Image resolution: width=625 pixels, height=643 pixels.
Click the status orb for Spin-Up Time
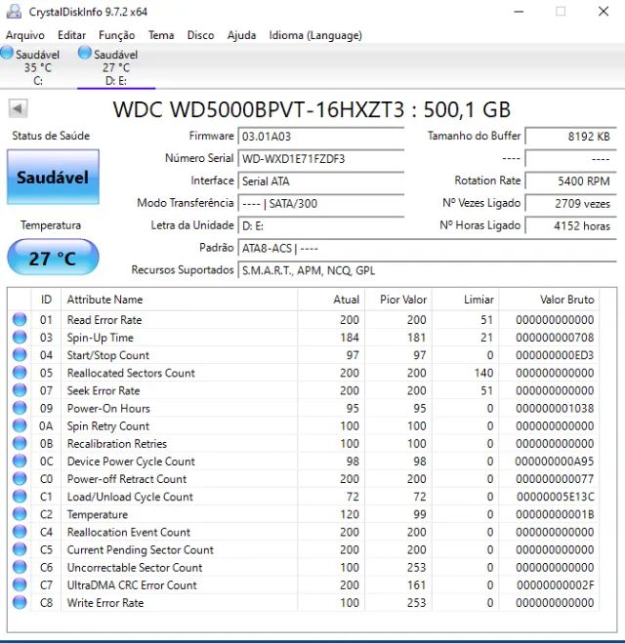click(x=20, y=337)
